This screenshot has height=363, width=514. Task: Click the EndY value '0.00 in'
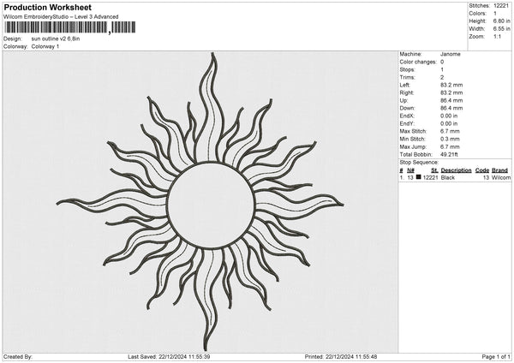[449, 124]
